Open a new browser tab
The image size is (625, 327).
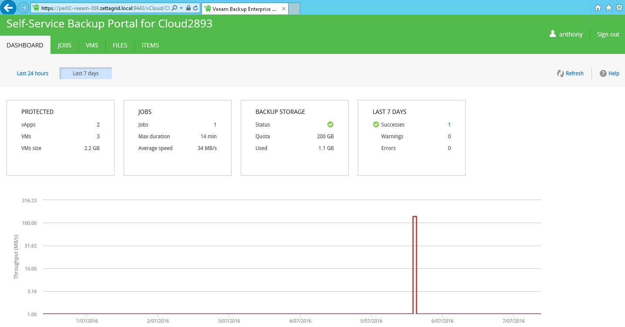click(294, 8)
